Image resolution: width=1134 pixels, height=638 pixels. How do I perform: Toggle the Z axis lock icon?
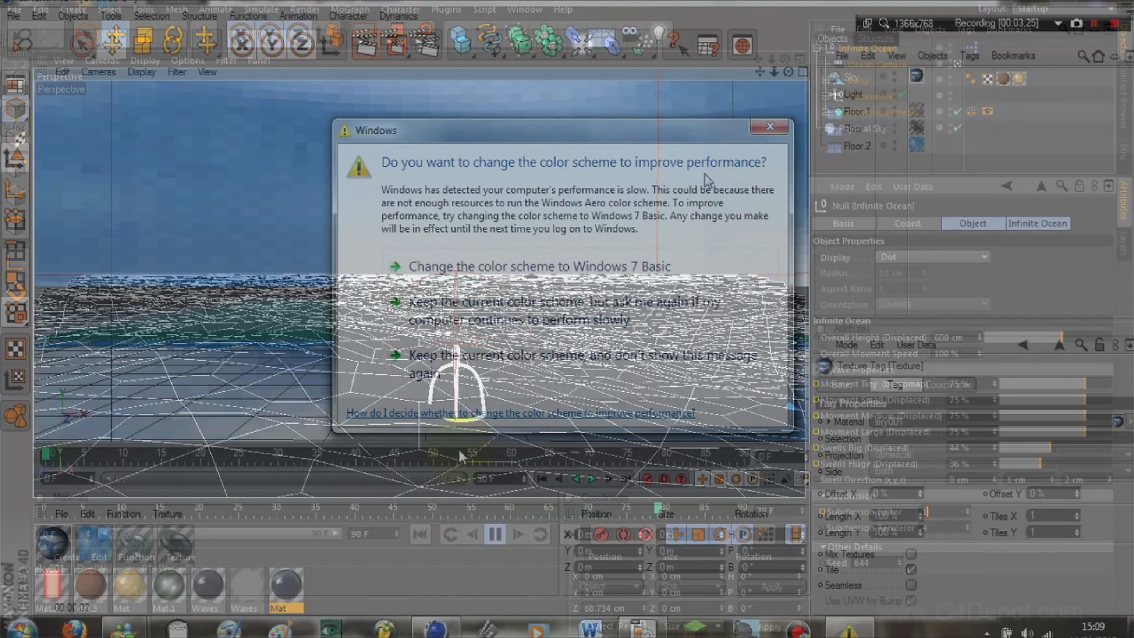(x=301, y=42)
